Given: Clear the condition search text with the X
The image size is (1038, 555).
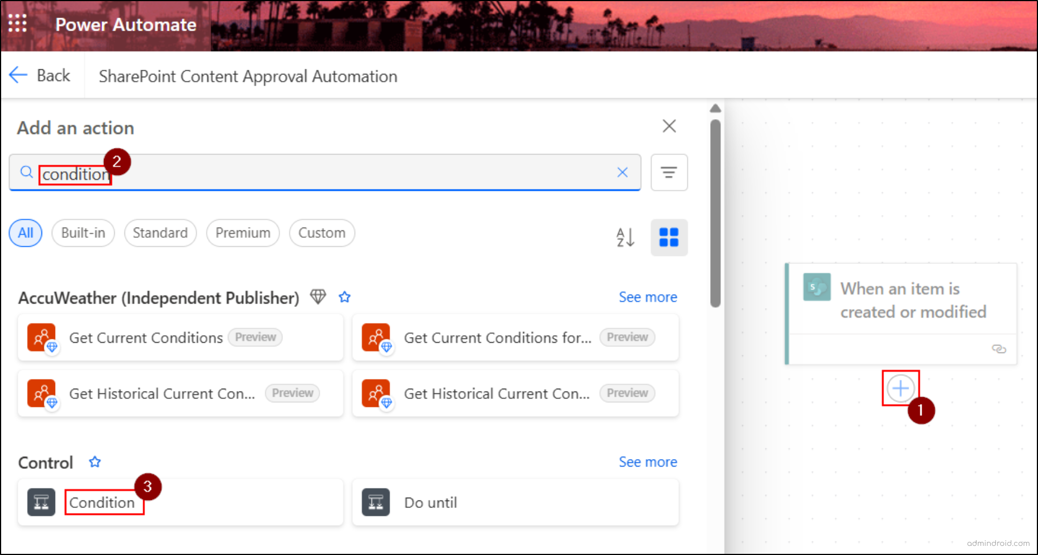Looking at the screenshot, I should pyautogui.click(x=622, y=173).
